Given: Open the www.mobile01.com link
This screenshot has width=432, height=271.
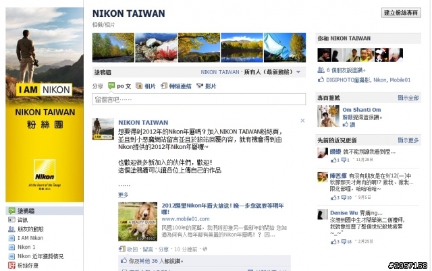Looking at the screenshot, I should [186, 219].
